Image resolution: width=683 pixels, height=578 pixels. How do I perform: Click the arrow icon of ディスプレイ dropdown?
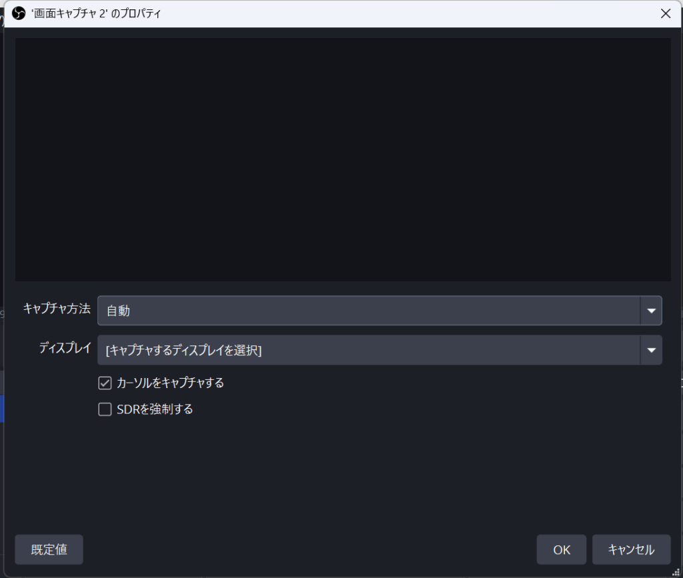(651, 350)
